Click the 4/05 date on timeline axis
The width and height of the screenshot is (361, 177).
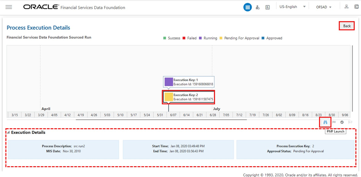tap(54, 115)
